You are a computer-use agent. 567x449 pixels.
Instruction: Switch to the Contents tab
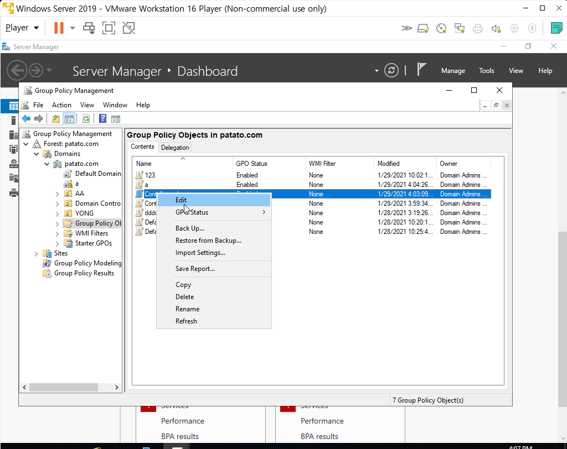[x=142, y=147]
